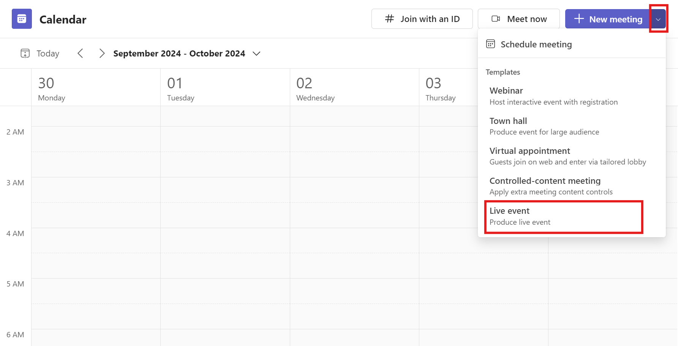This screenshot has width=678, height=346.
Task: Select the Town hall template
Action: pyautogui.click(x=572, y=126)
